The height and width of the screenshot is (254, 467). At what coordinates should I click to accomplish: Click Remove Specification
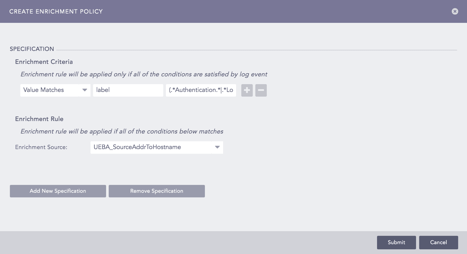click(157, 191)
